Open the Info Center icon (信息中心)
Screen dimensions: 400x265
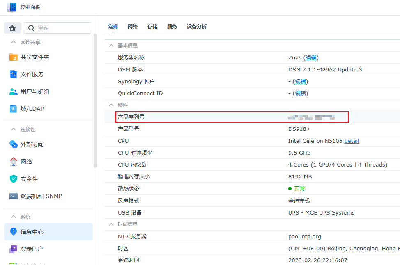point(13,232)
